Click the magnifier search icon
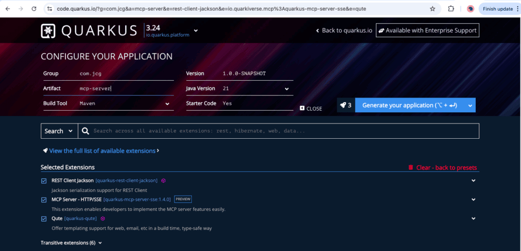The image size is (521, 251). pos(85,131)
